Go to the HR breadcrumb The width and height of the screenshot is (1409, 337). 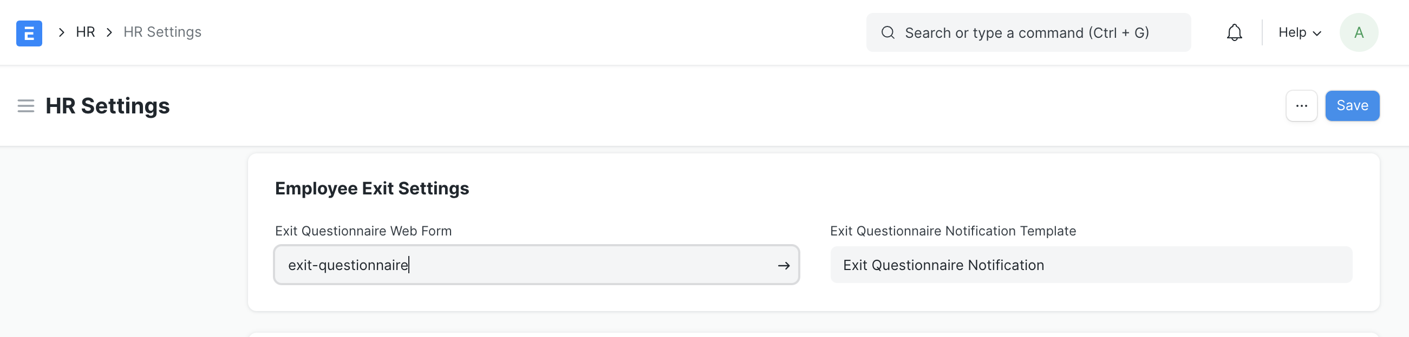click(86, 32)
